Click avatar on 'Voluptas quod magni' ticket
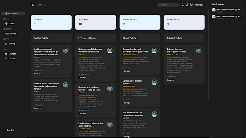Image resolution: width=246 pixels, height=138 pixels. click(154, 82)
